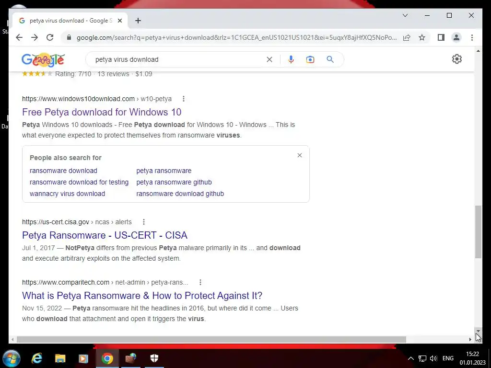
Task: Open the Windows Start menu
Action: [x=12, y=358]
